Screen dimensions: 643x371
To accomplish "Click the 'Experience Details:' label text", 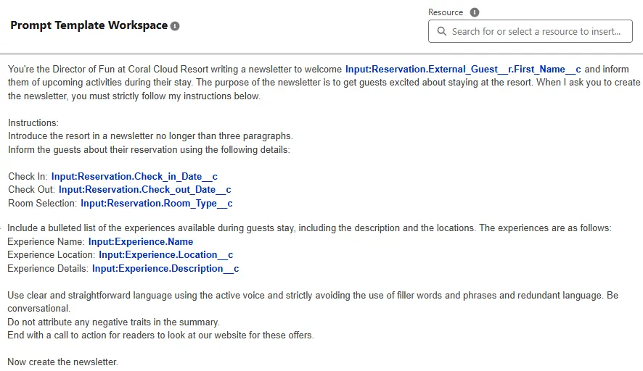I will click(x=48, y=269).
